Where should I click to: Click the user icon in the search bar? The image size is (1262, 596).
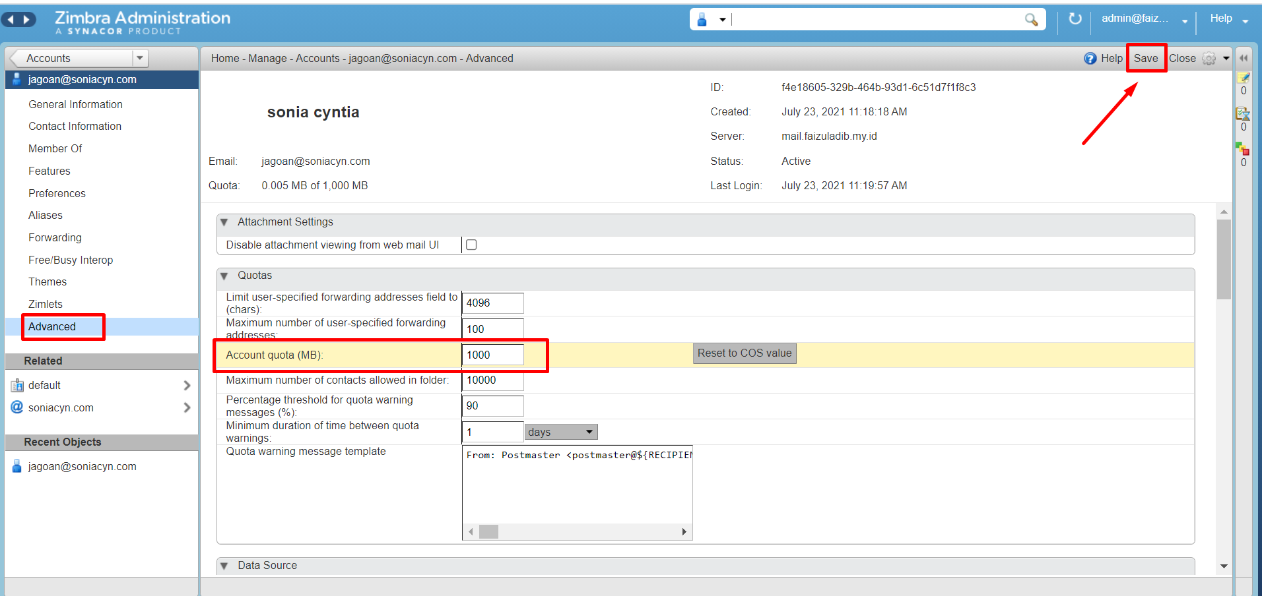click(702, 20)
